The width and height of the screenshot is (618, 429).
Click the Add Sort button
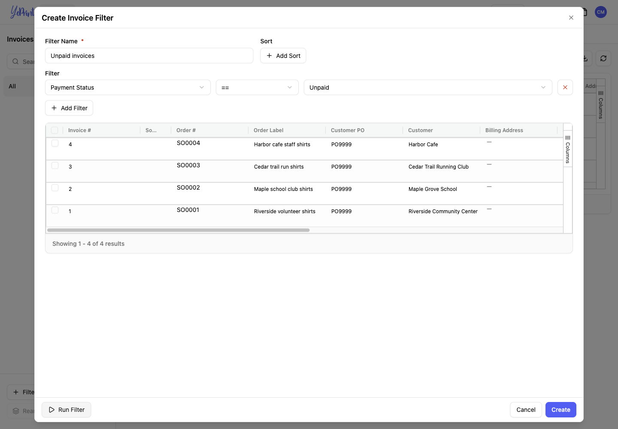click(283, 56)
